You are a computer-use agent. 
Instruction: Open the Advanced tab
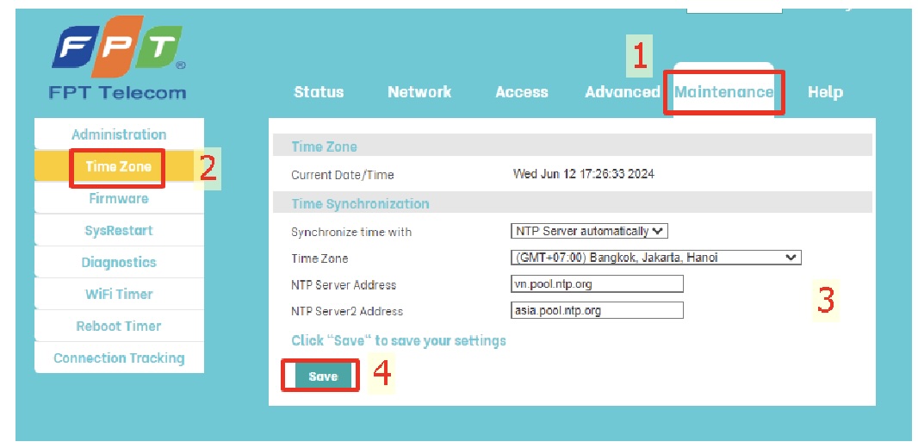tap(622, 92)
